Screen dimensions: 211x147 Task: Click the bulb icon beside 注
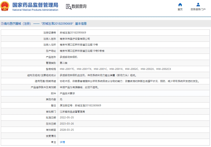pyautogui.click(x=52, y=142)
